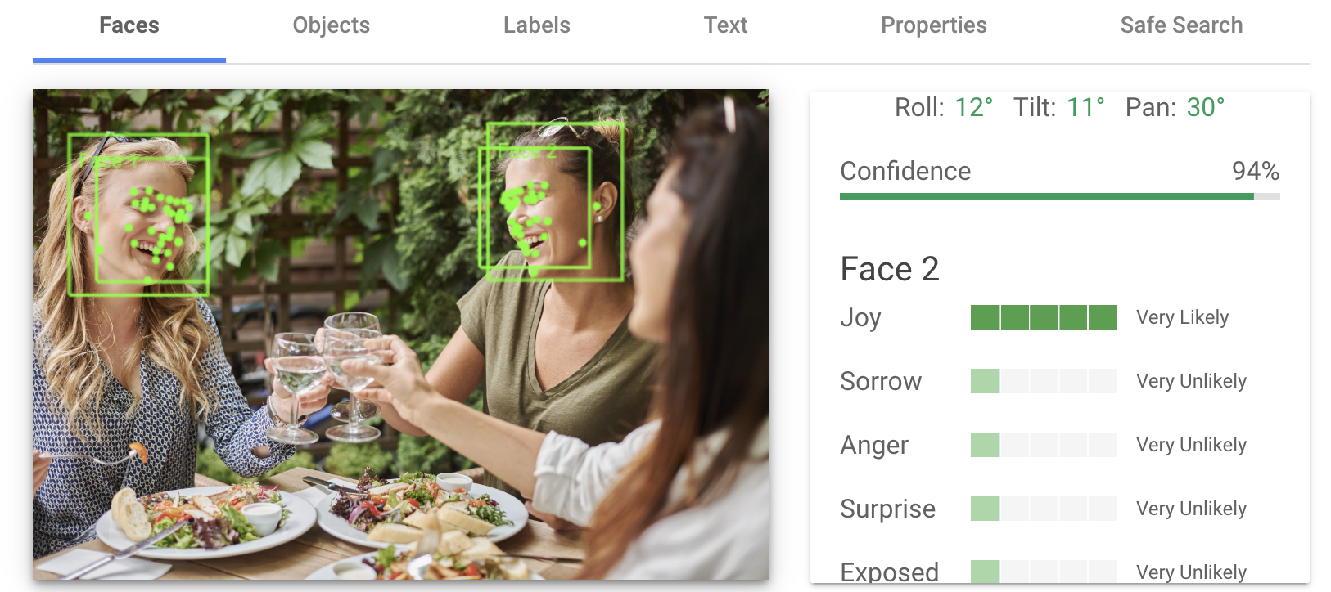Click the Joy likelihood bar
This screenshot has height=592, width=1331.
pos(1044,317)
